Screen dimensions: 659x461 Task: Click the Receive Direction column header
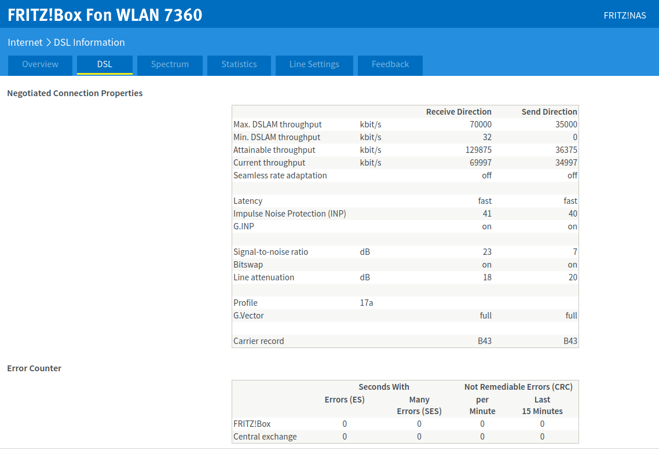[x=459, y=112]
